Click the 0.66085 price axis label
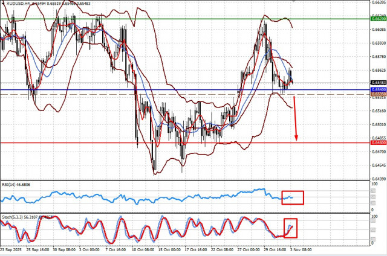Image resolution: width=387 pixels, height=256 pixels. coord(379,30)
